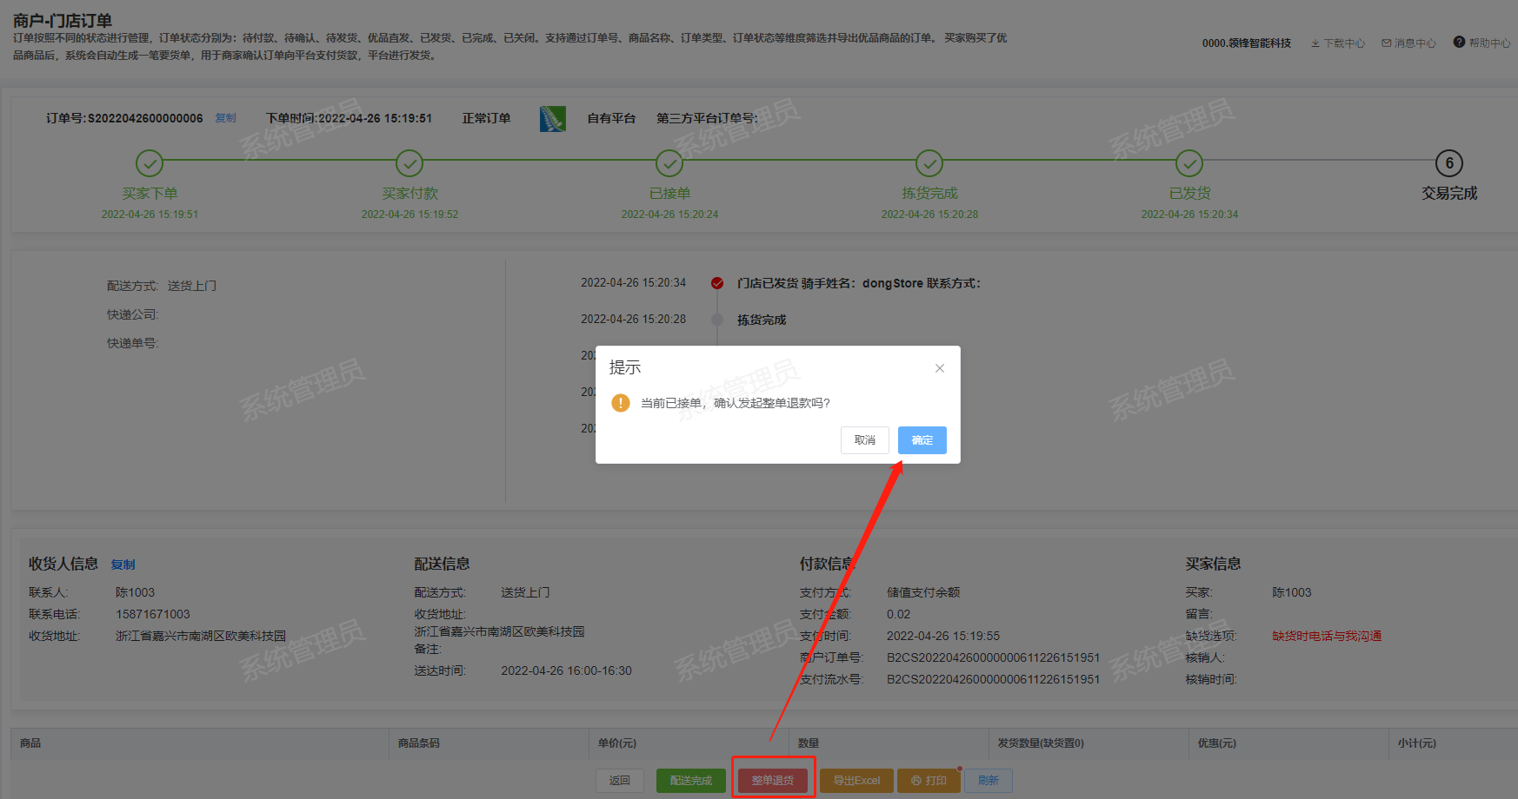Export the order with 导出Excel
The height and width of the screenshot is (799, 1518).
pos(856,781)
